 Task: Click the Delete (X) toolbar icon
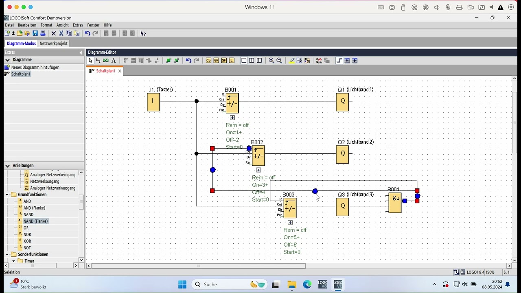(x=53, y=33)
